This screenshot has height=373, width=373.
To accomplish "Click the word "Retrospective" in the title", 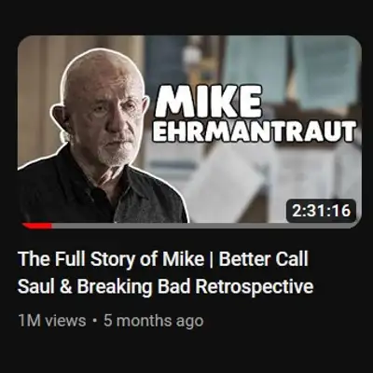I will point(255,286).
